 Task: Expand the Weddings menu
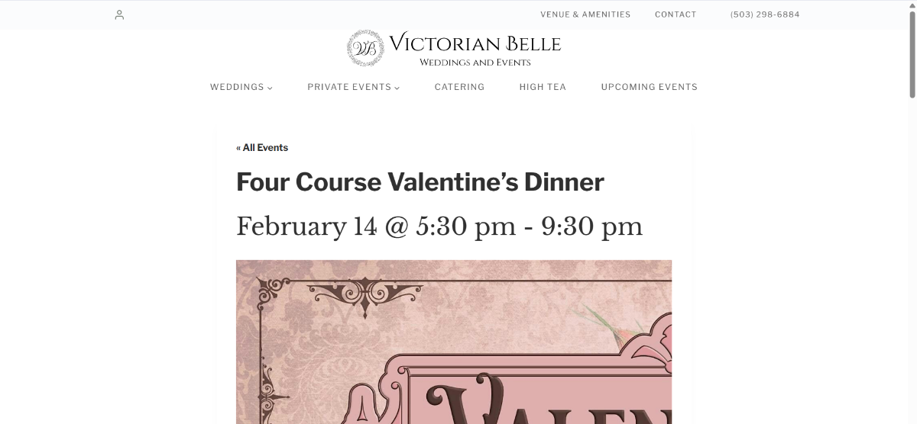coord(237,87)
